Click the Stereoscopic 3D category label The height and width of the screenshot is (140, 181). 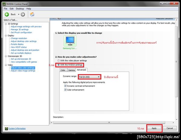coord(15,56)
